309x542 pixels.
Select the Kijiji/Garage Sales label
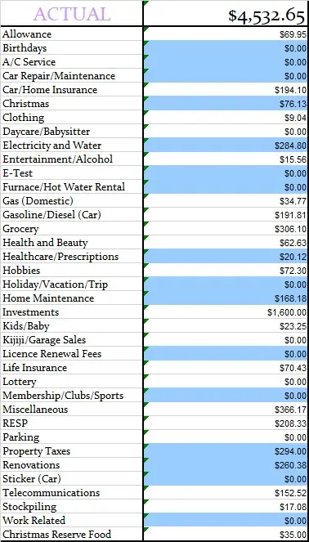click(72, 339)
